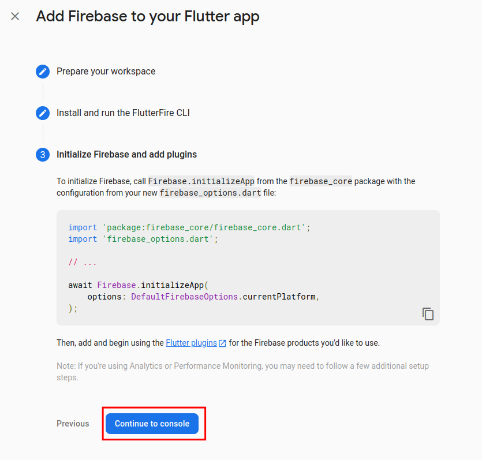The height and width of the screenshot is (460, 482).
Task: Click the Add Firebase to your Flutter app title
Action: pos(148,16)
